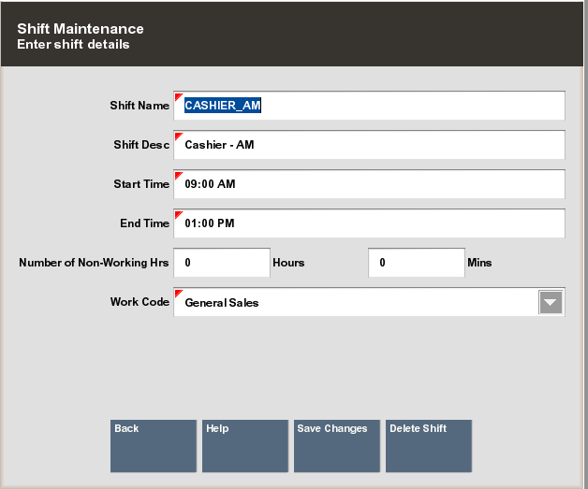The image size is (588, 489).
Task: Click the Shift Name label
Action: pos(140,106)
